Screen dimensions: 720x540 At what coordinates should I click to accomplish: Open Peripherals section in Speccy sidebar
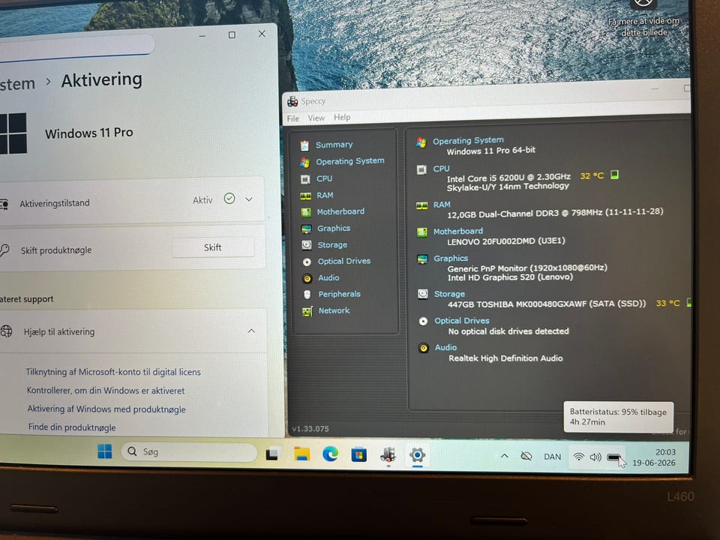[339, 294]
